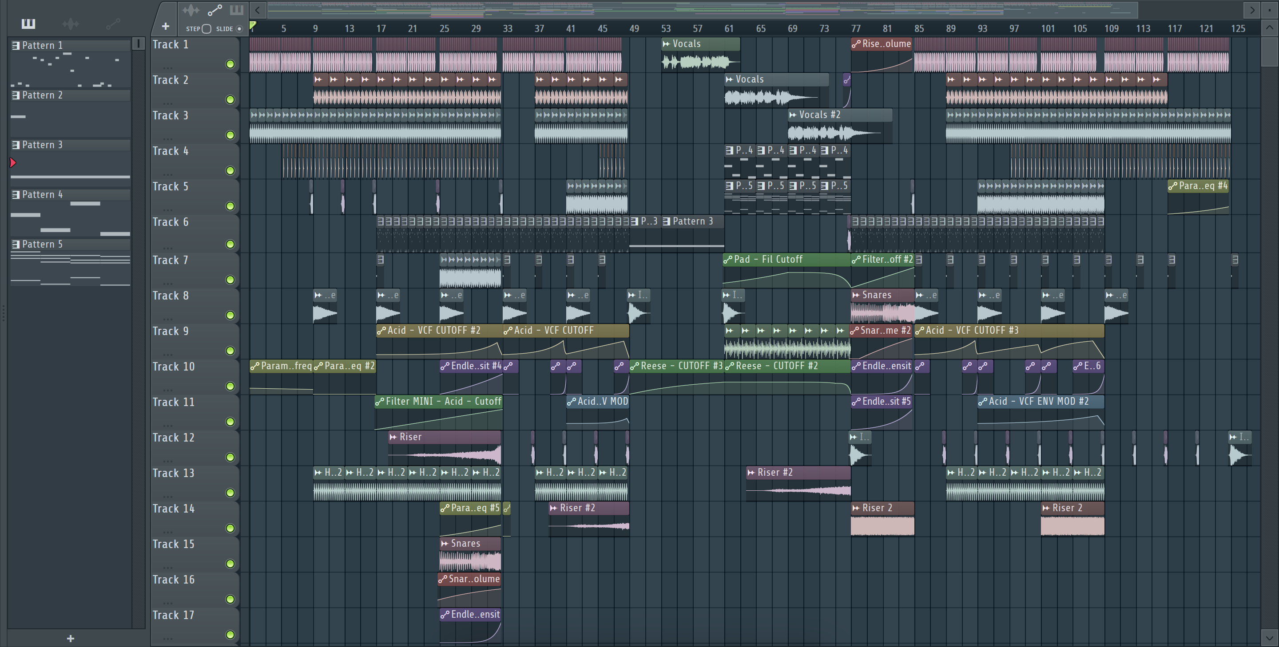The image size is (1279, 647).
Task: Open Reese - CUTOFF #2 clip icon
Action: pos(729,366)
